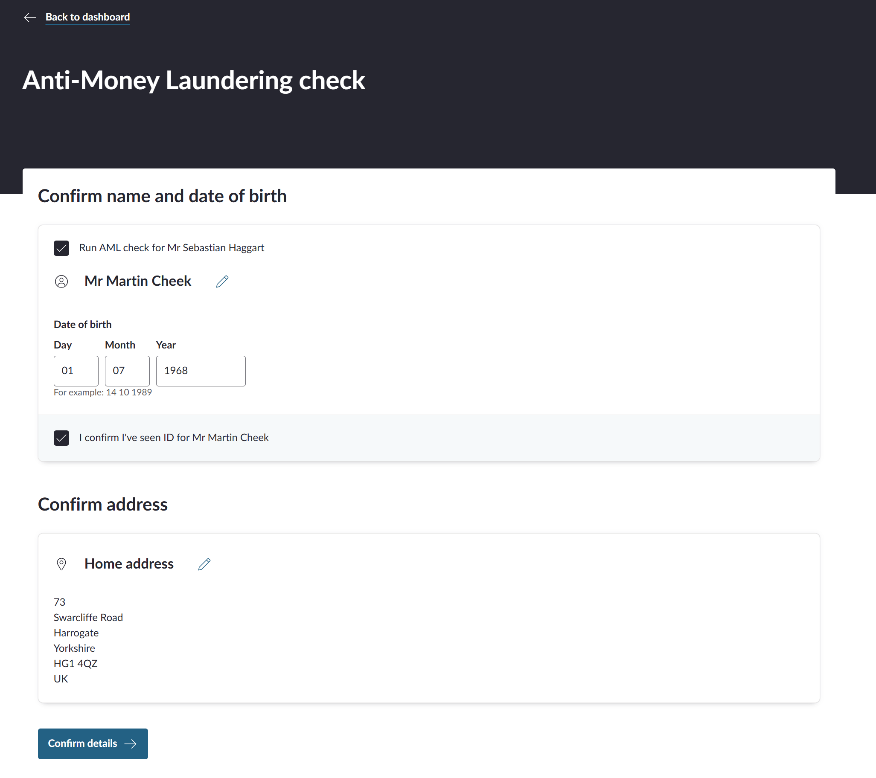This screenshot has height=778, width=876.
Task: Toggle I confirm I've seen ID checkbox
Action: pyautogui.click(x=61, y=438)
